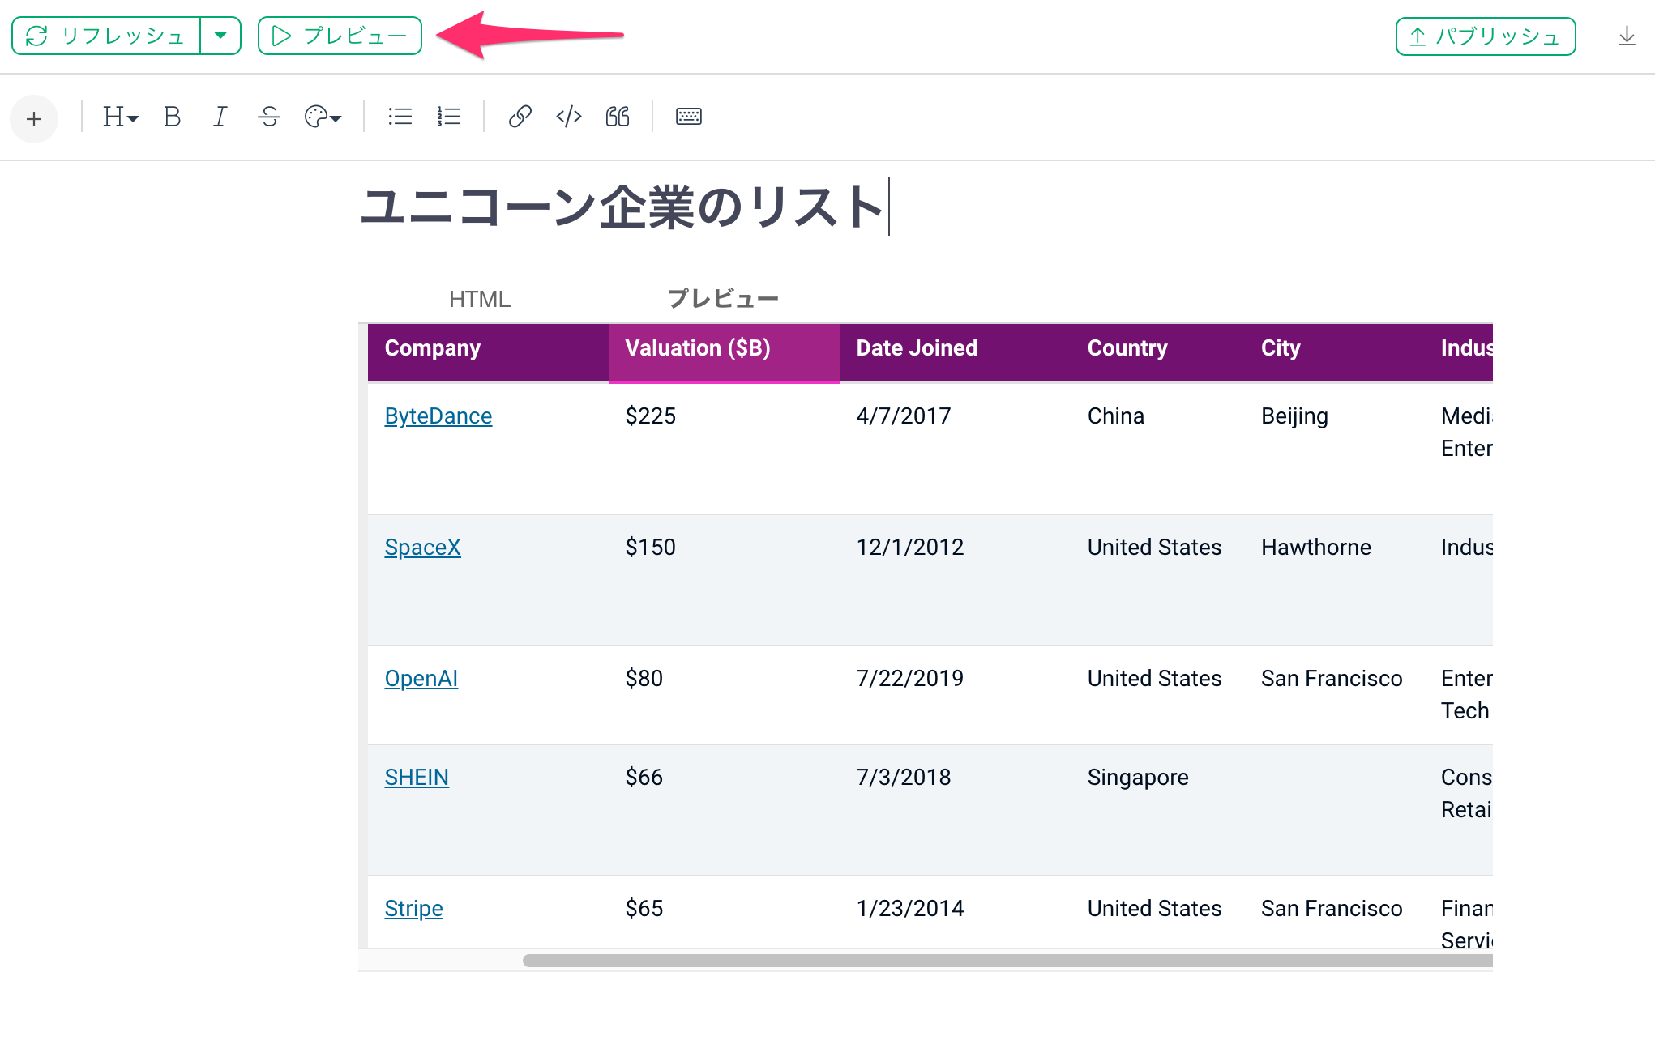1655x1053 pixels.
Task: Click the download icon
Action: (x=1627, y=36)
